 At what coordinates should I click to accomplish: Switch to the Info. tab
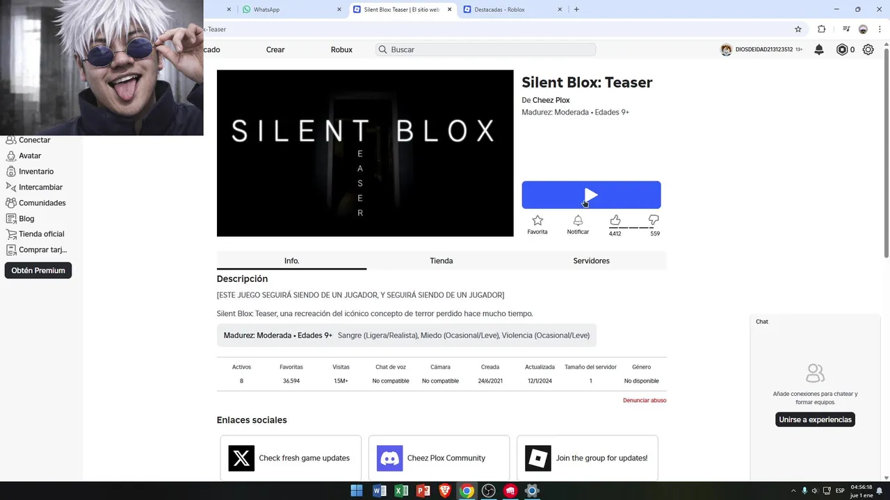[291, 260]
